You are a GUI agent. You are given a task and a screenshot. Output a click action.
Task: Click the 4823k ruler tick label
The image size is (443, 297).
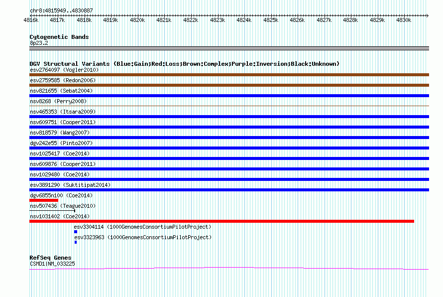coord(217,20)
